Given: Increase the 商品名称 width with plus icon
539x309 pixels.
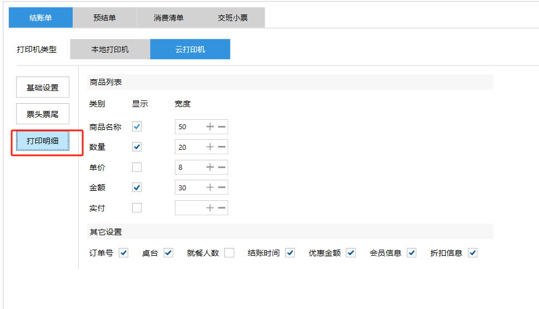Looking at the screenshot, I should pos(210,126).
